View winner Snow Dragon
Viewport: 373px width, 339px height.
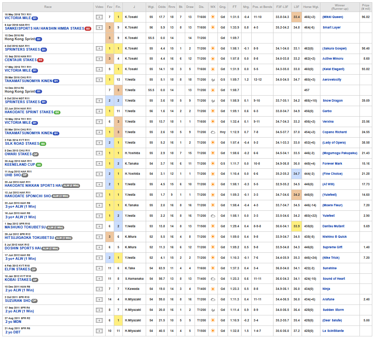(332, 101)
